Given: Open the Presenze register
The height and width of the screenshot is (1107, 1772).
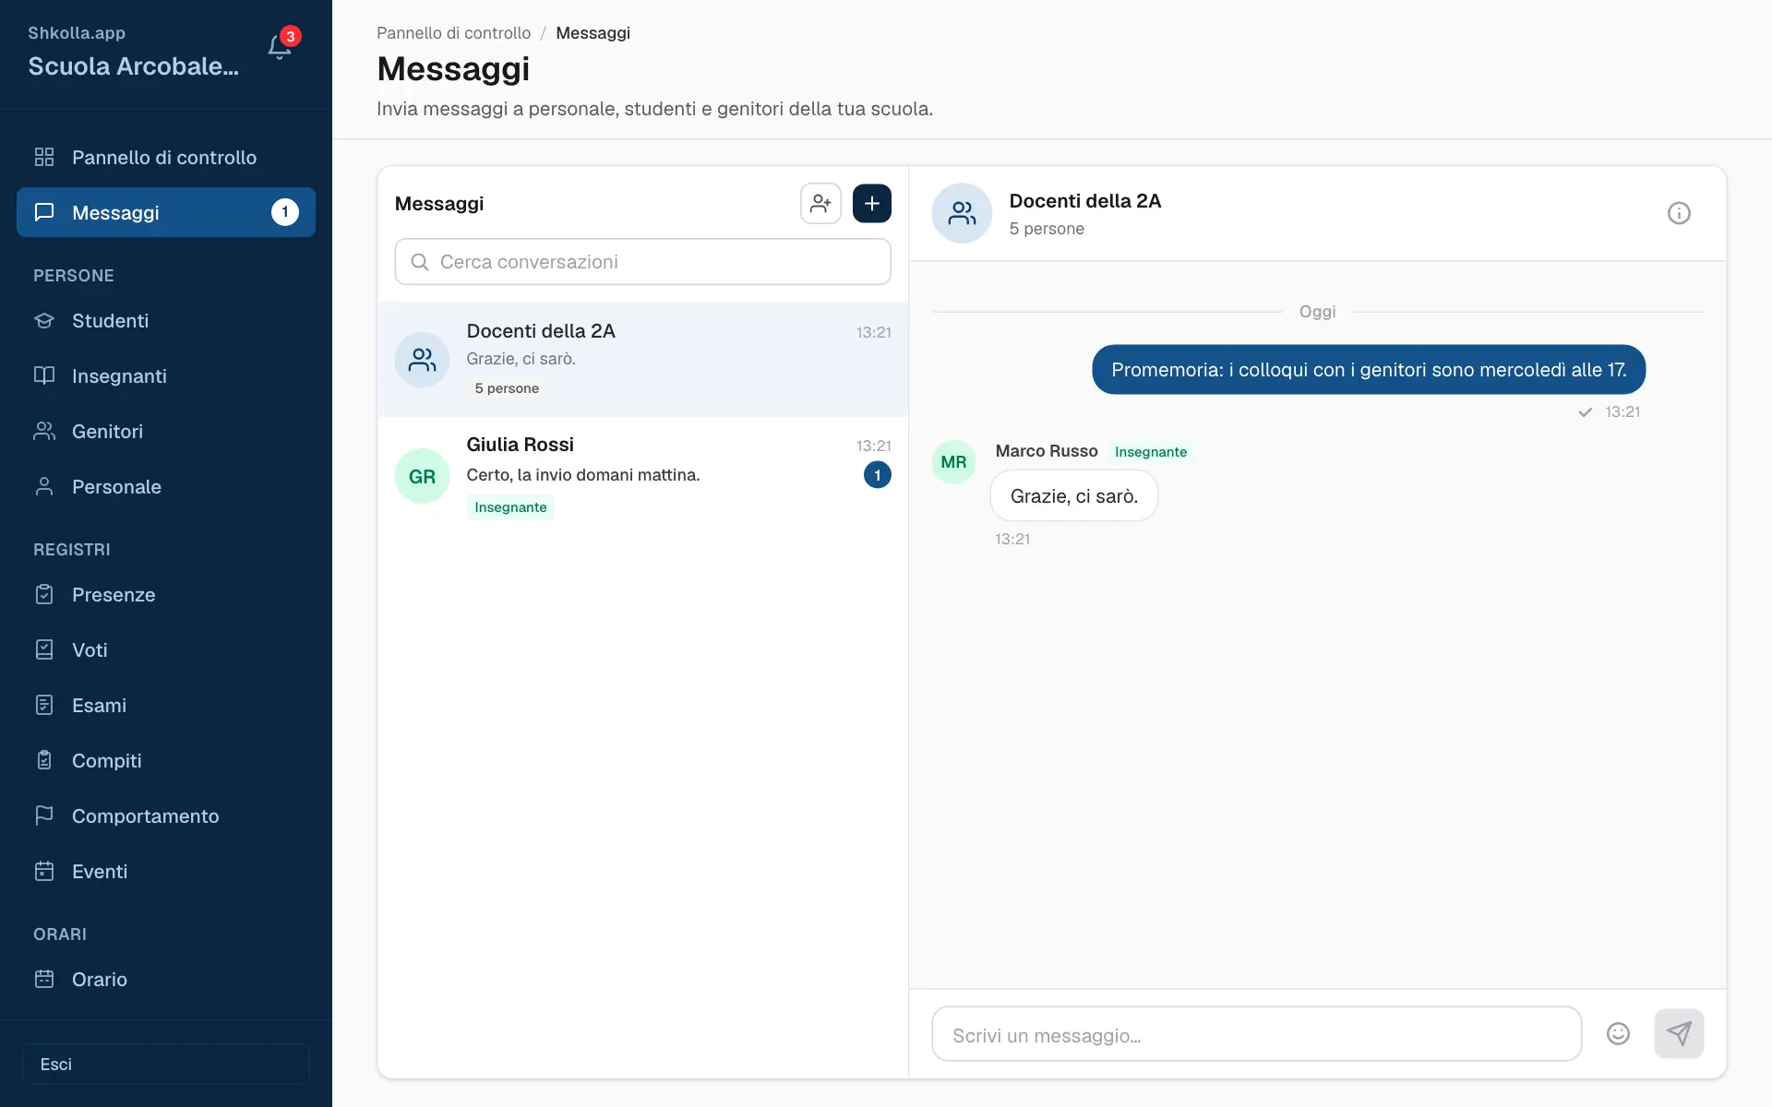Looking at the screenshot, I should click(166, 595).
